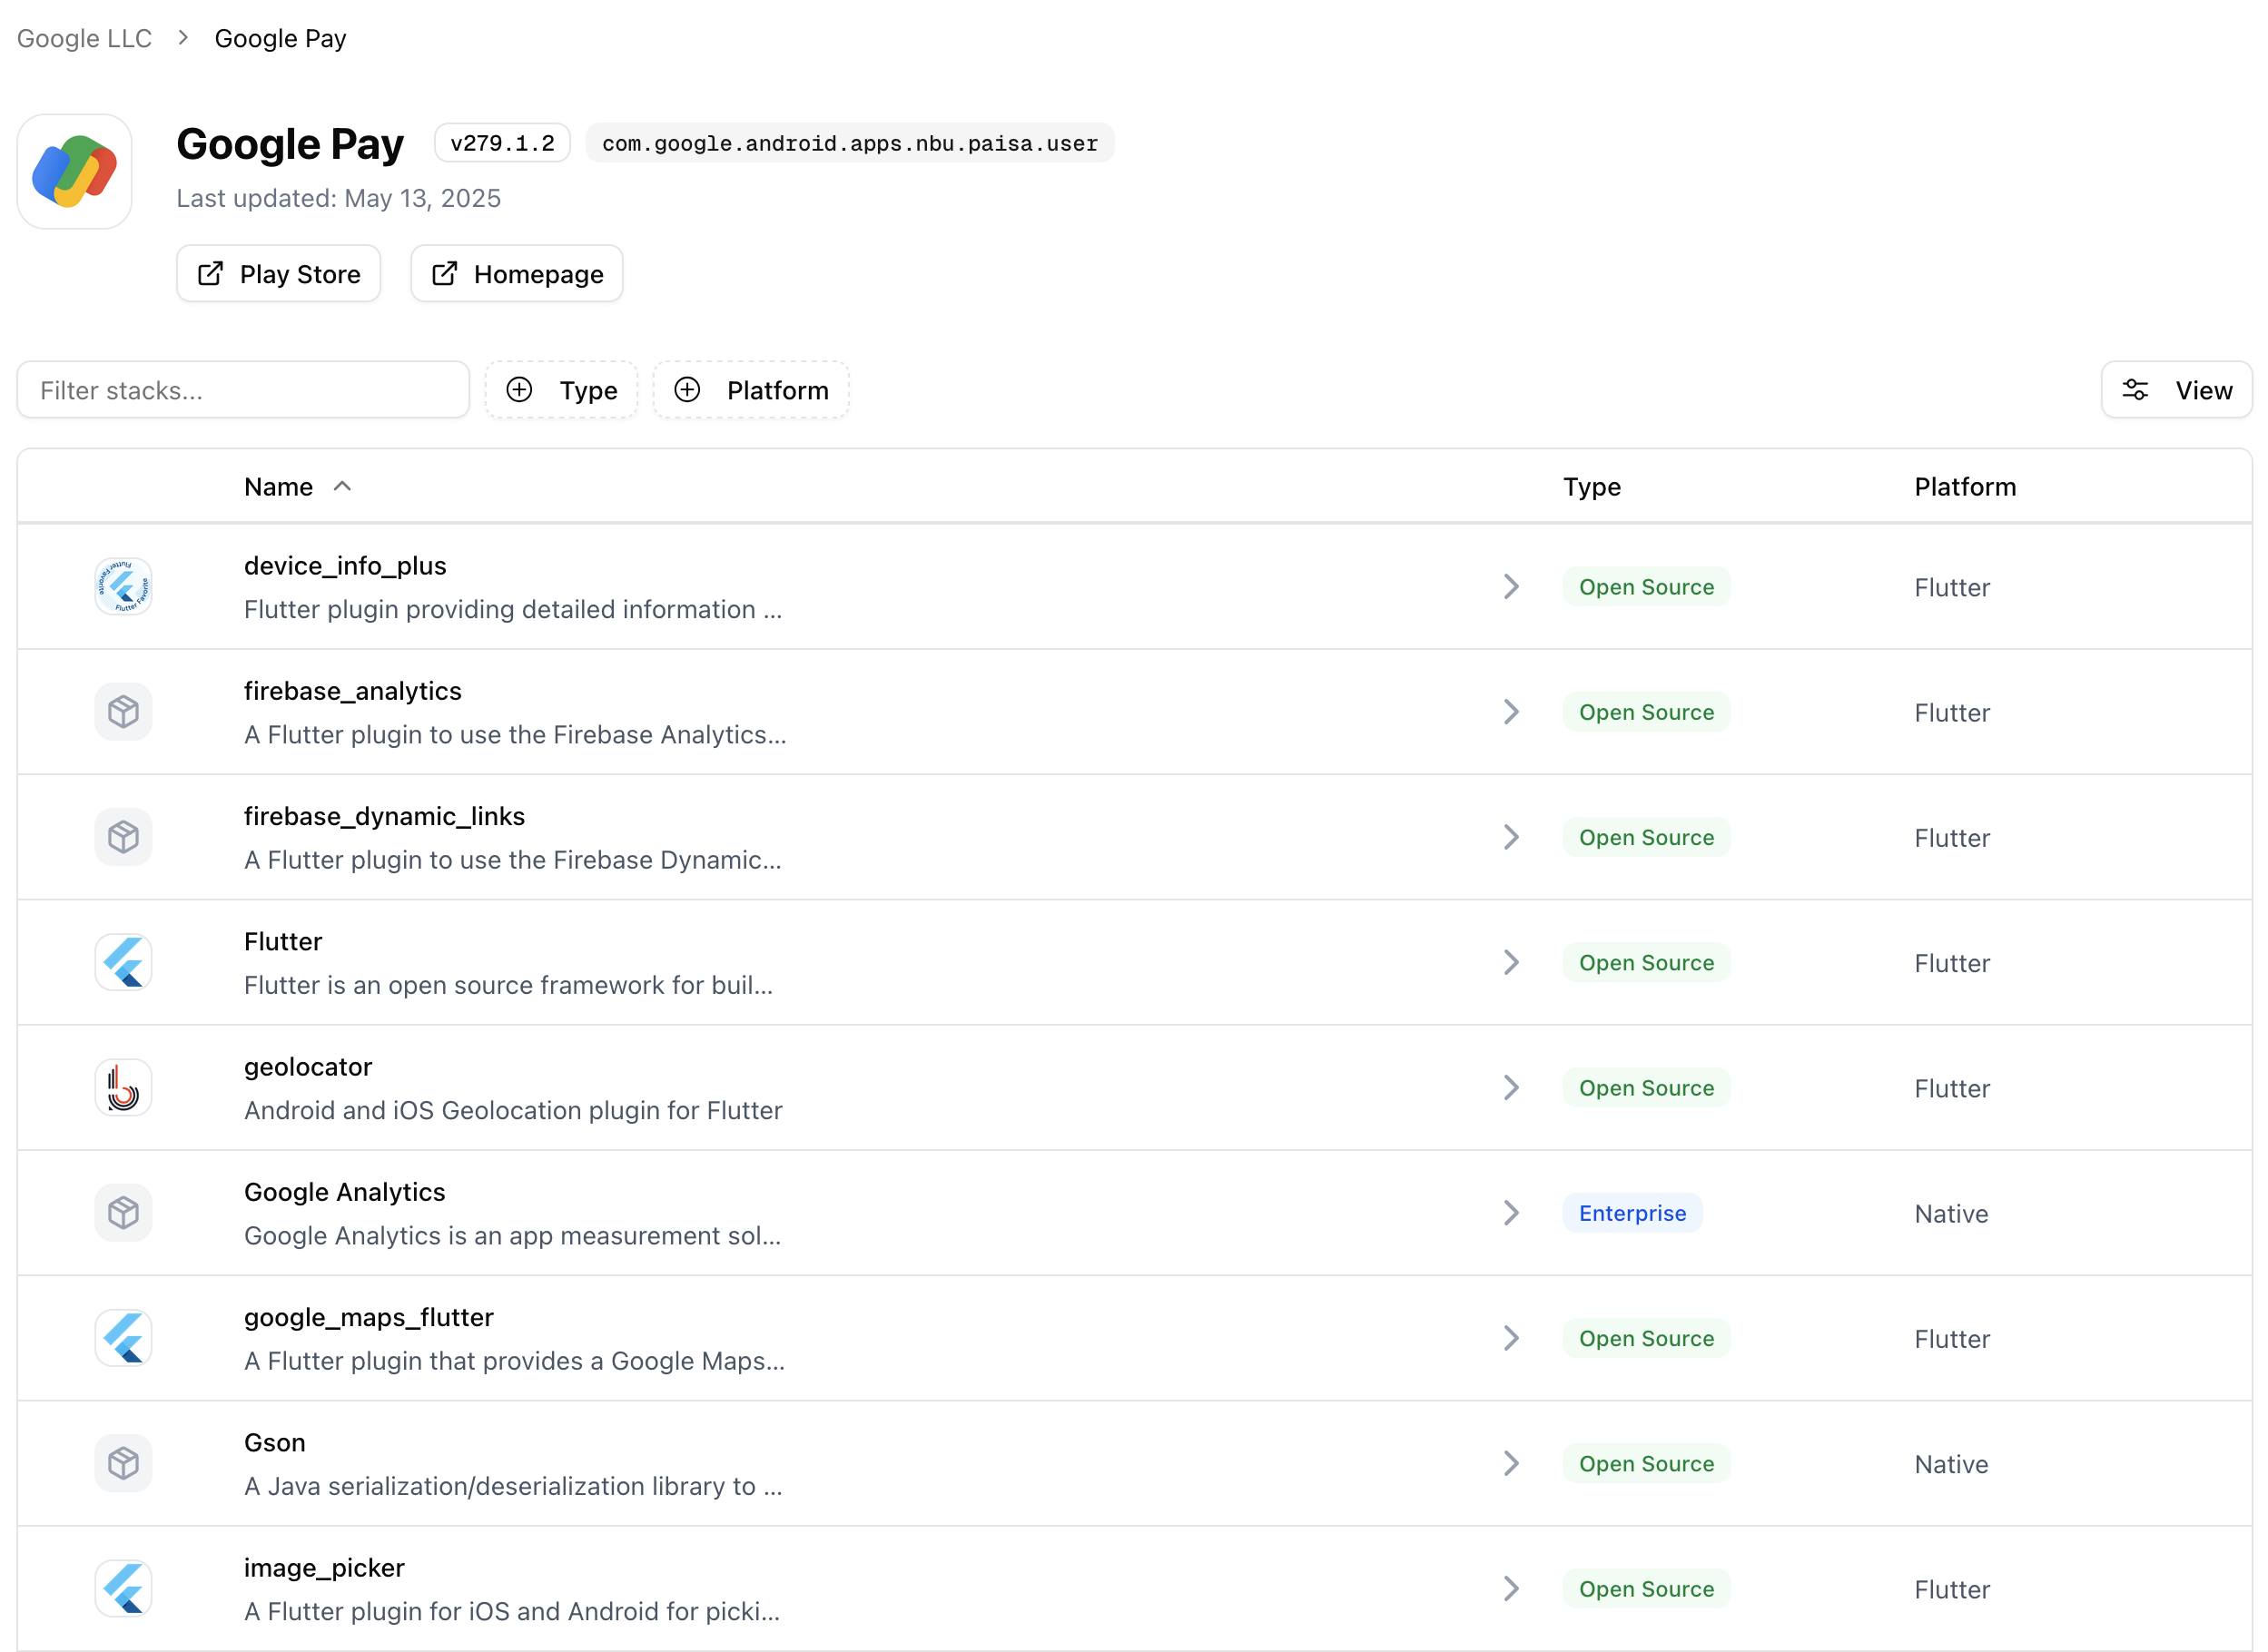
Task: Click 'Android and iOS Geolocation plugin' description
Action: point(513,1110)
